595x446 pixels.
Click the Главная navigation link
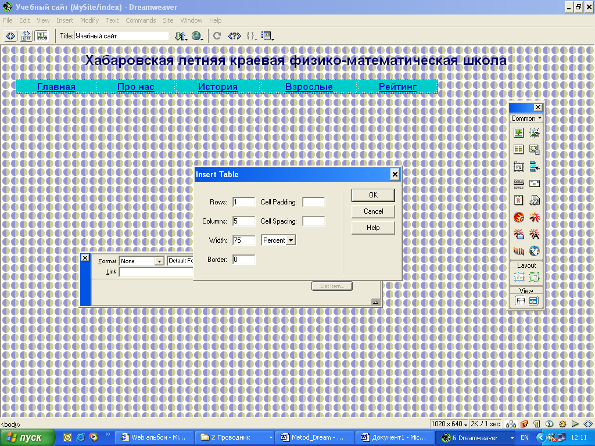click(x=56, y=87)
